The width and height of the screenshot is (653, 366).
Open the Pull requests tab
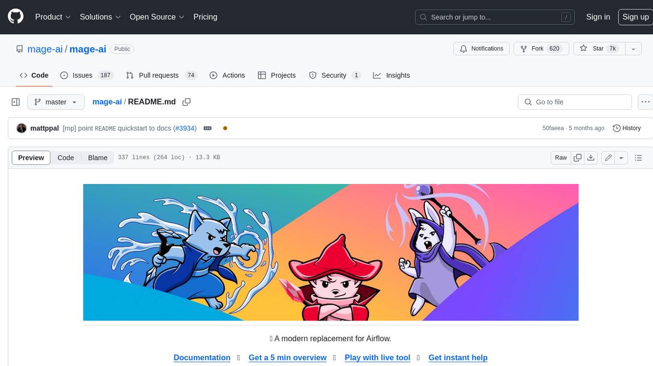[x=158, y=75]
